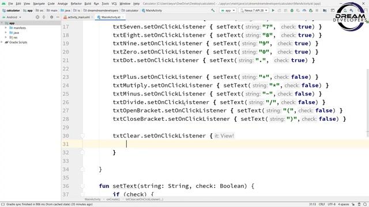Open the Tools menu
The height and width of the screenshot is (207, 369).
coord(105,3)
